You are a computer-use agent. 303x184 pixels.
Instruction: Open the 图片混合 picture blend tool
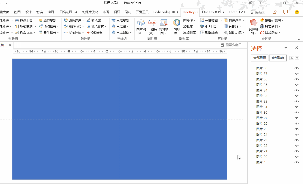(x=141, y=27)
